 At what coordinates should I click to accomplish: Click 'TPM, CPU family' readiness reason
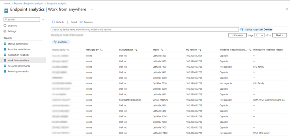point(261,133)
